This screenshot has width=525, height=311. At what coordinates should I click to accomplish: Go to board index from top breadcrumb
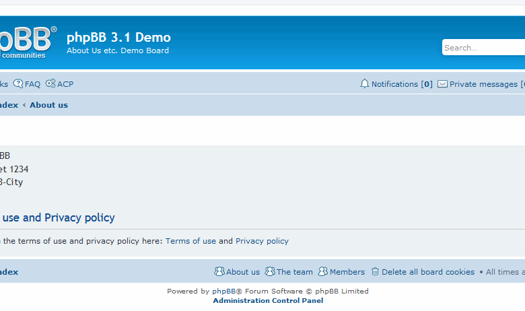[9, 105]
